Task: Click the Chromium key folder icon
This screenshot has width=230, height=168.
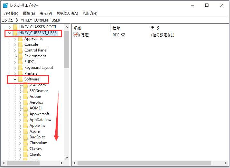Action: click(25, 143)
